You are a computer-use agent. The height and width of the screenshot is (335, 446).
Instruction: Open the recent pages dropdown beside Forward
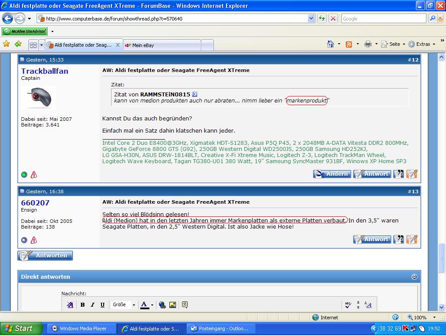(x=29, y=19)
